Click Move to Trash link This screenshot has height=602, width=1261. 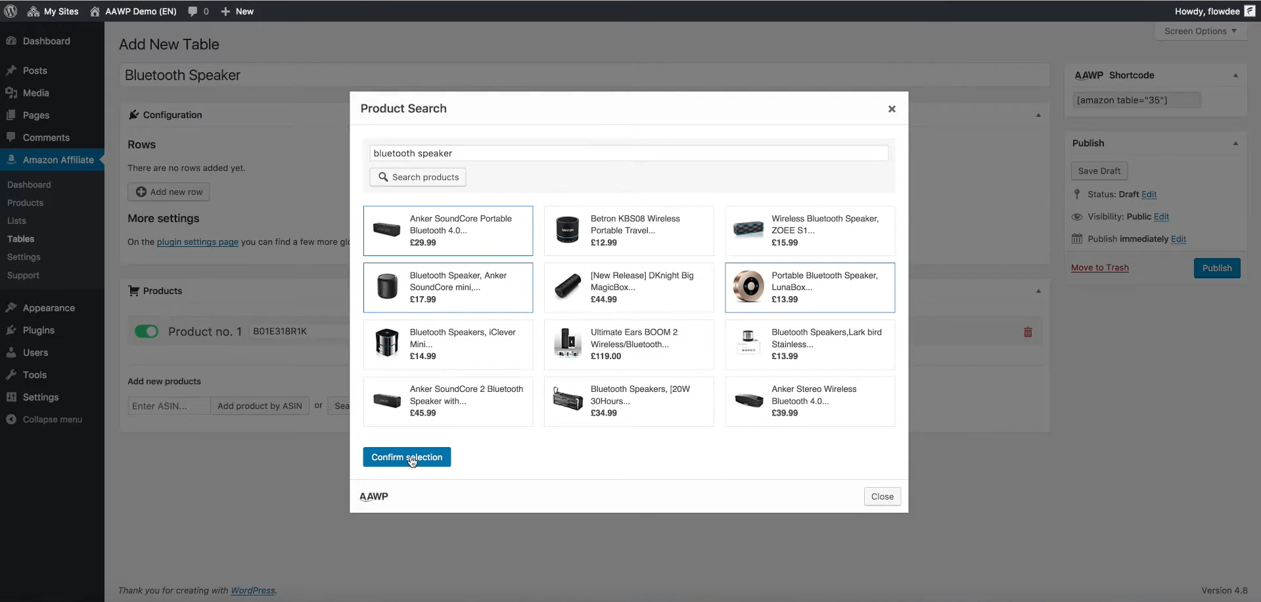(x=1100, y=267)
